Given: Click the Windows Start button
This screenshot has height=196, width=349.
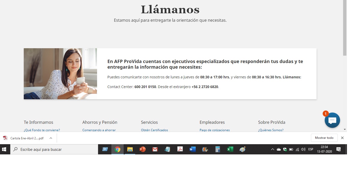Looking at the screenshot, I should point(4,149).
